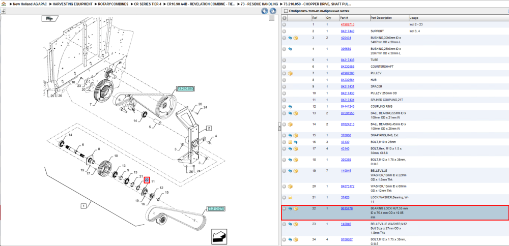Image resolution: width=509 pixels, height=246 pixels.
Task: Click package box icon on row 3 BUSHING
Action: pyautogui.click(x=295, y=38)
